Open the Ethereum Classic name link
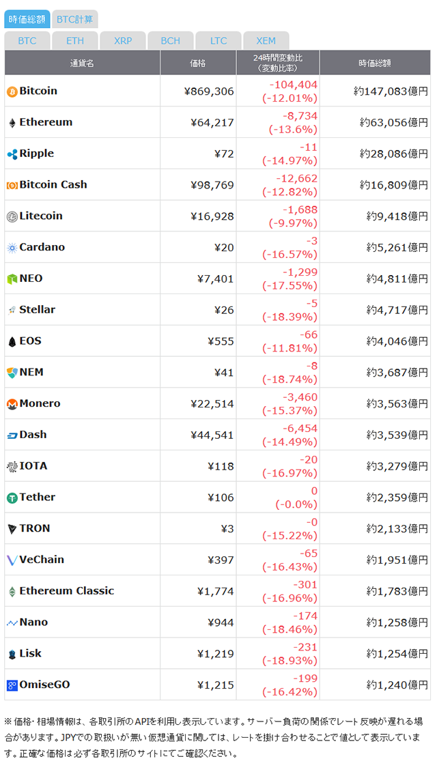The height and width of the screenshot is (761, 437). point(67,591)
